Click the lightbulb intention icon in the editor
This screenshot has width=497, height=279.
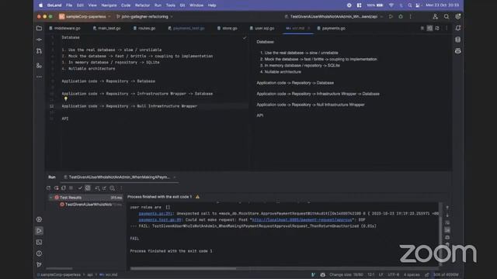(65, 98)
